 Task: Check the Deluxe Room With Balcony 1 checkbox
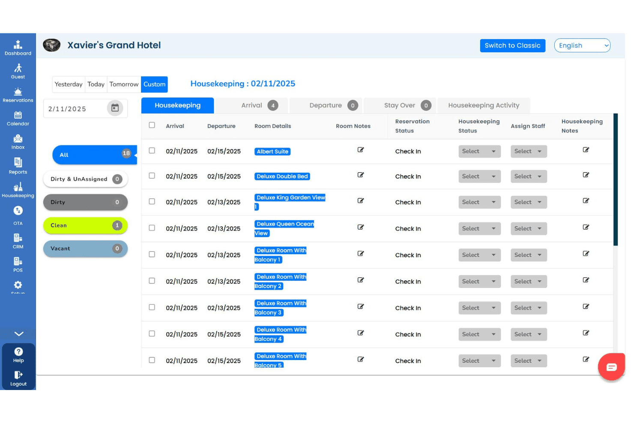(x=152, y=254)
